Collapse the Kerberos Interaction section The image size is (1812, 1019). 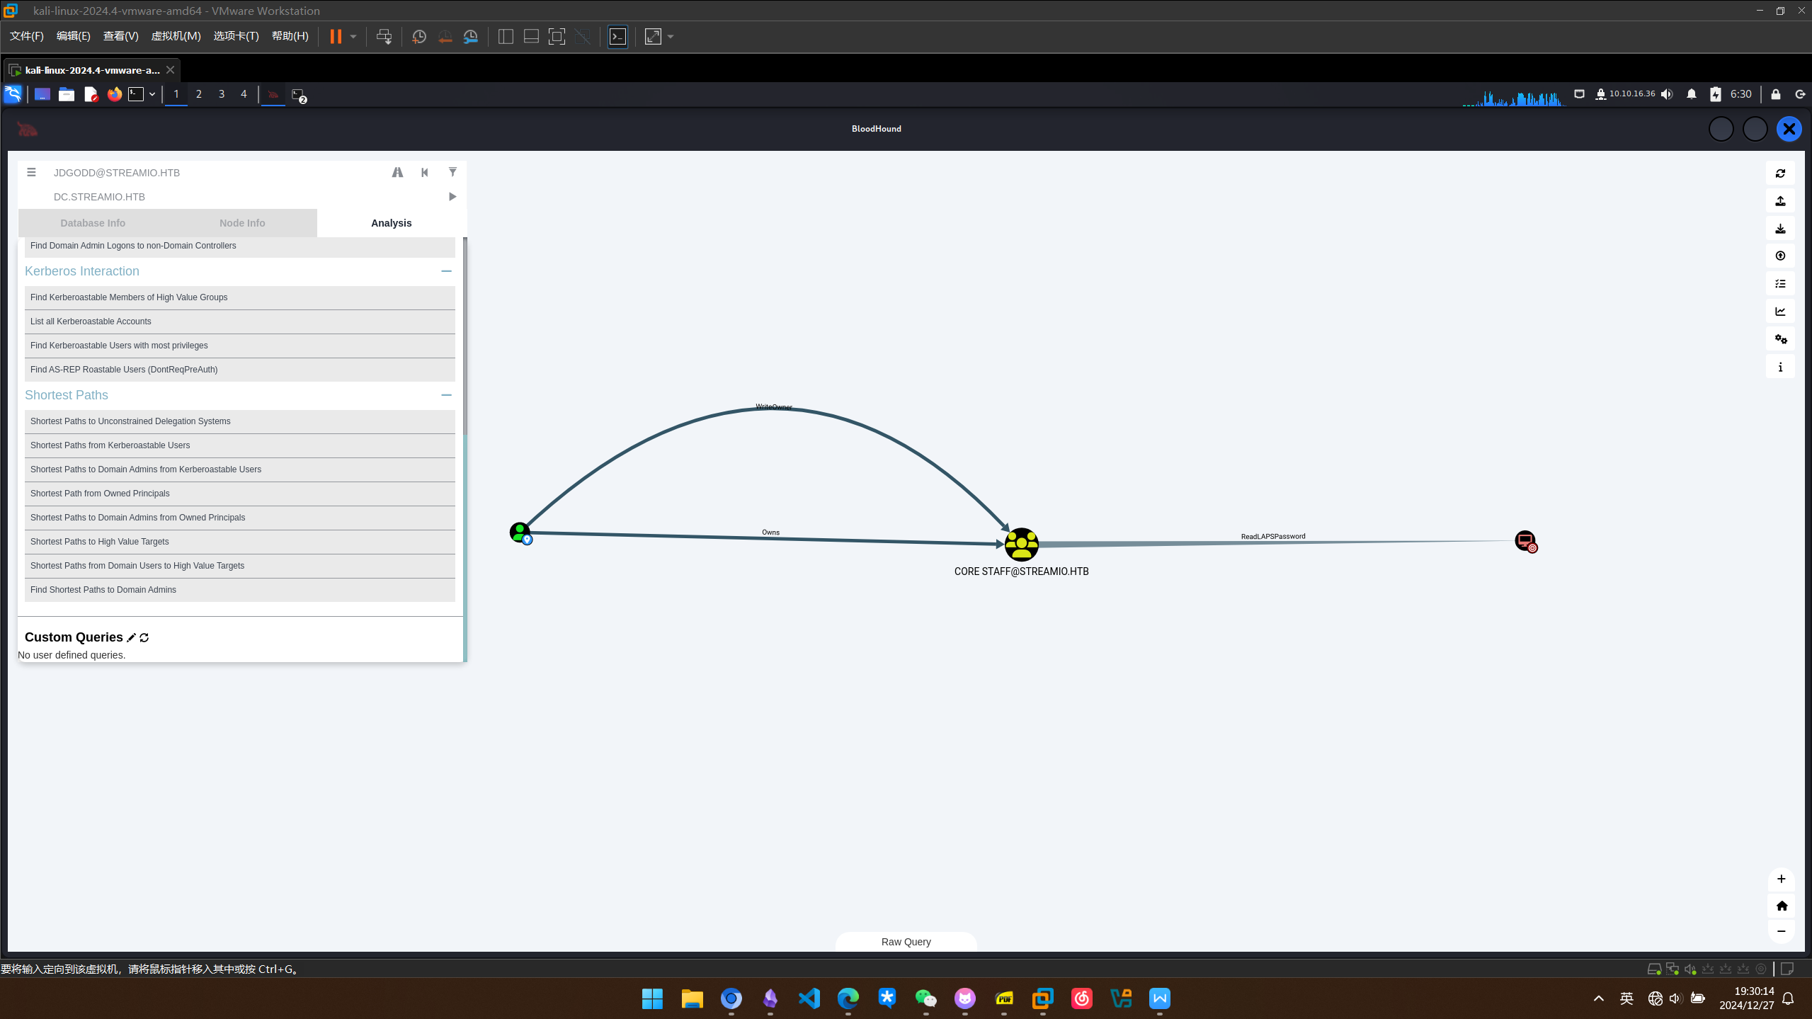(x=446, y=271)
